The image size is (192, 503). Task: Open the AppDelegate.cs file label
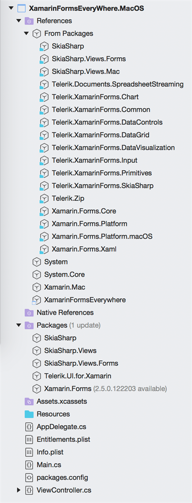click(61, 428)
